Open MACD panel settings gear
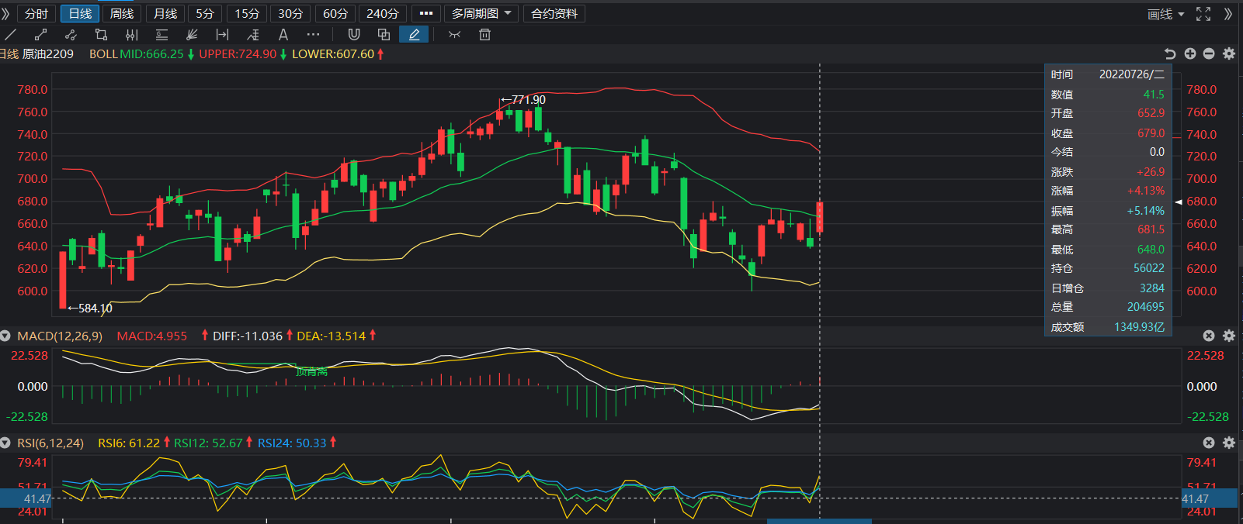1243x524 pixels. coord(1229,336)
